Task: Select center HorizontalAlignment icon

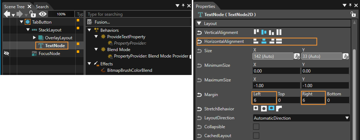Action: (264, 41)
